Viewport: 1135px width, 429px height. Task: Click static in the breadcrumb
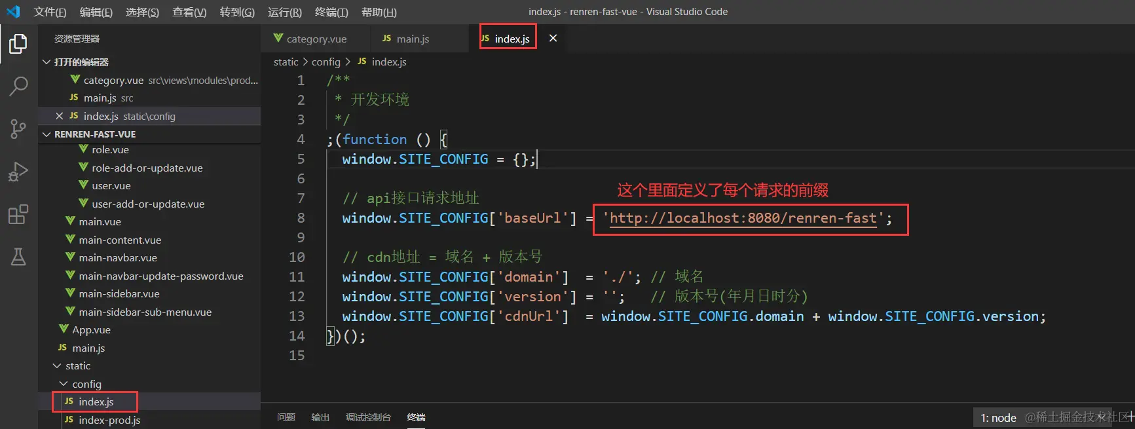tap(286, 62)
